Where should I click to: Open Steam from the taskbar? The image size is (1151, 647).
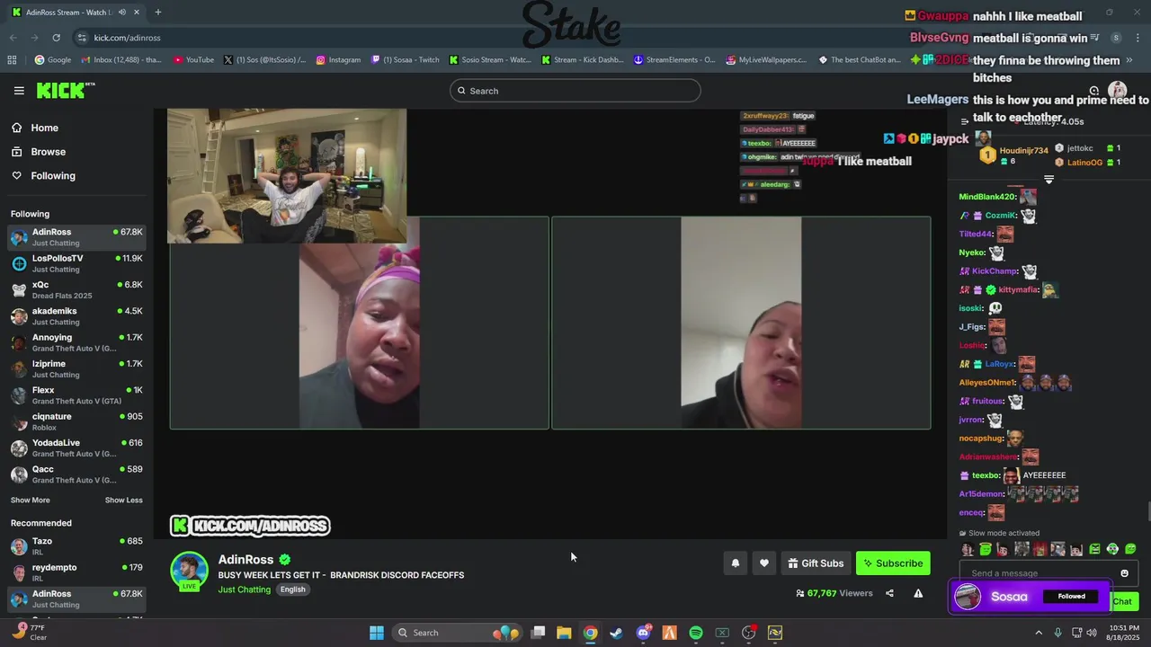tap(616, 633)
